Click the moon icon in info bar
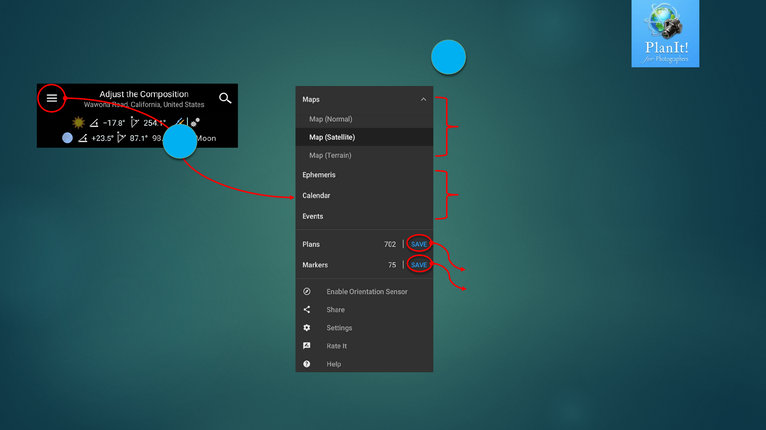The width and height of the screenshot is (766, 430). pyautogui.click(x=67, y=138)
